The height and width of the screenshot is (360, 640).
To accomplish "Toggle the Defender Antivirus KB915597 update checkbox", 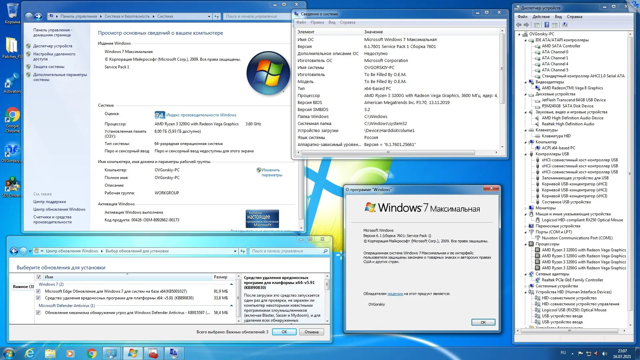I will (x=38, y=313).
